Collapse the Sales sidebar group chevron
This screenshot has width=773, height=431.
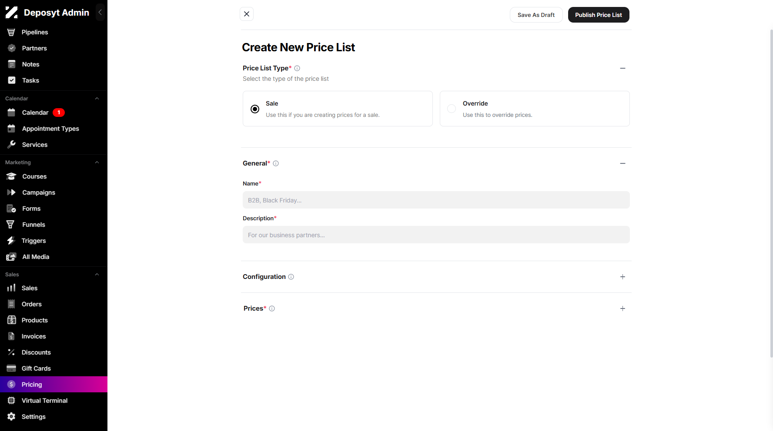click(x=97, y=275)
